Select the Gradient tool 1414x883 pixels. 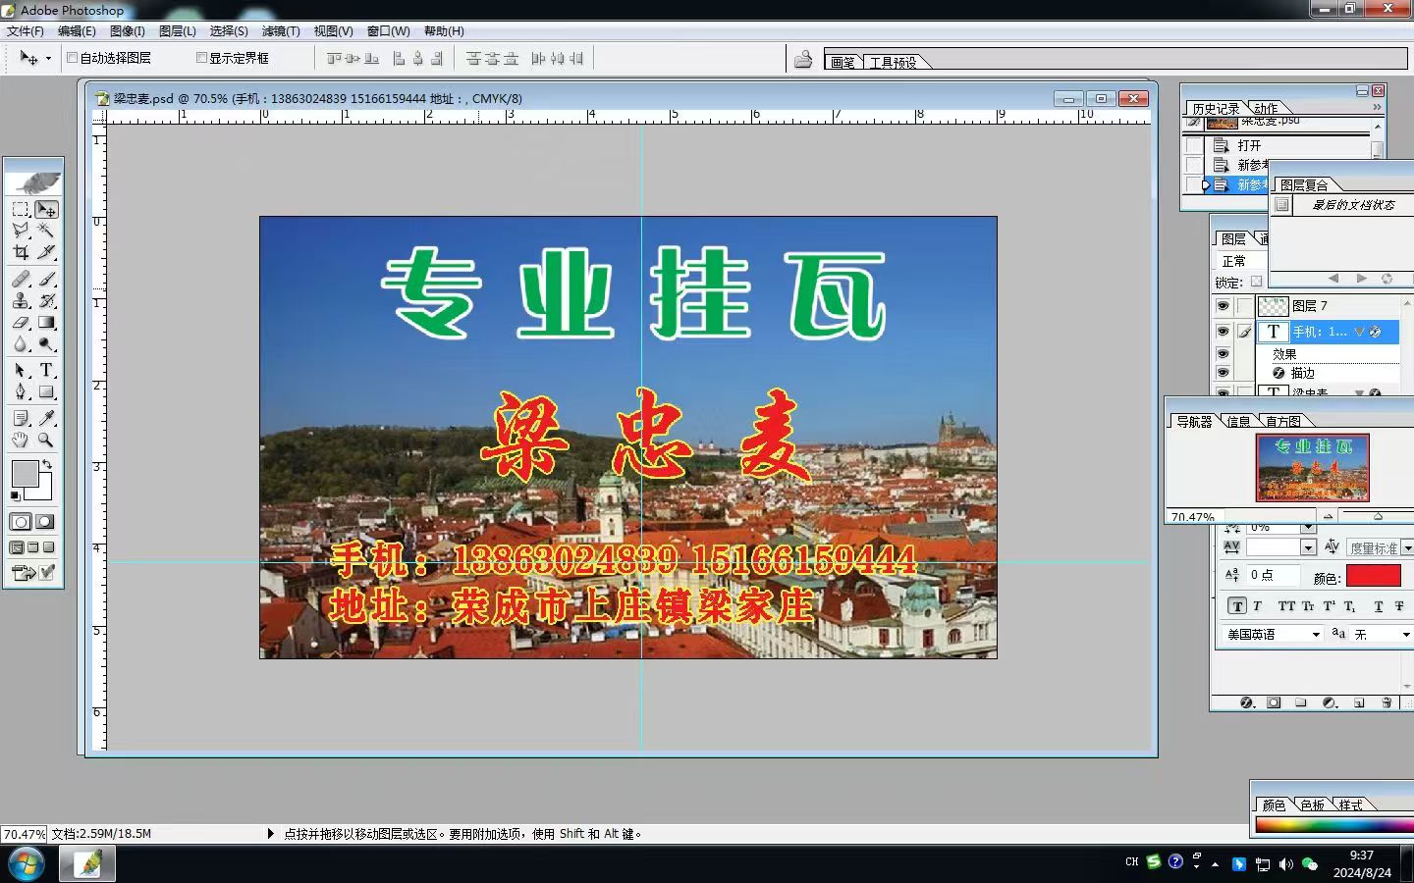click(x=46, y=322)
